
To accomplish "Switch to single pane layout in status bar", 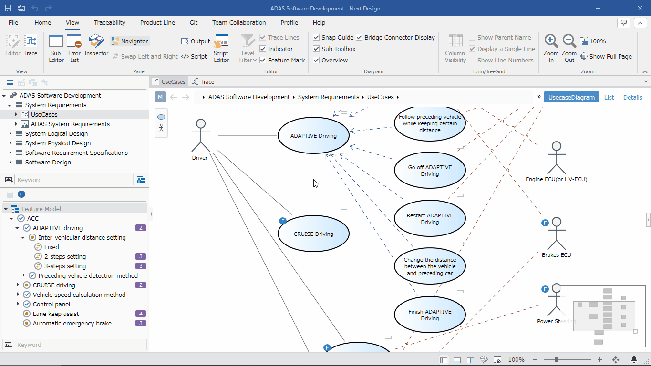I will tap(444, 360).
